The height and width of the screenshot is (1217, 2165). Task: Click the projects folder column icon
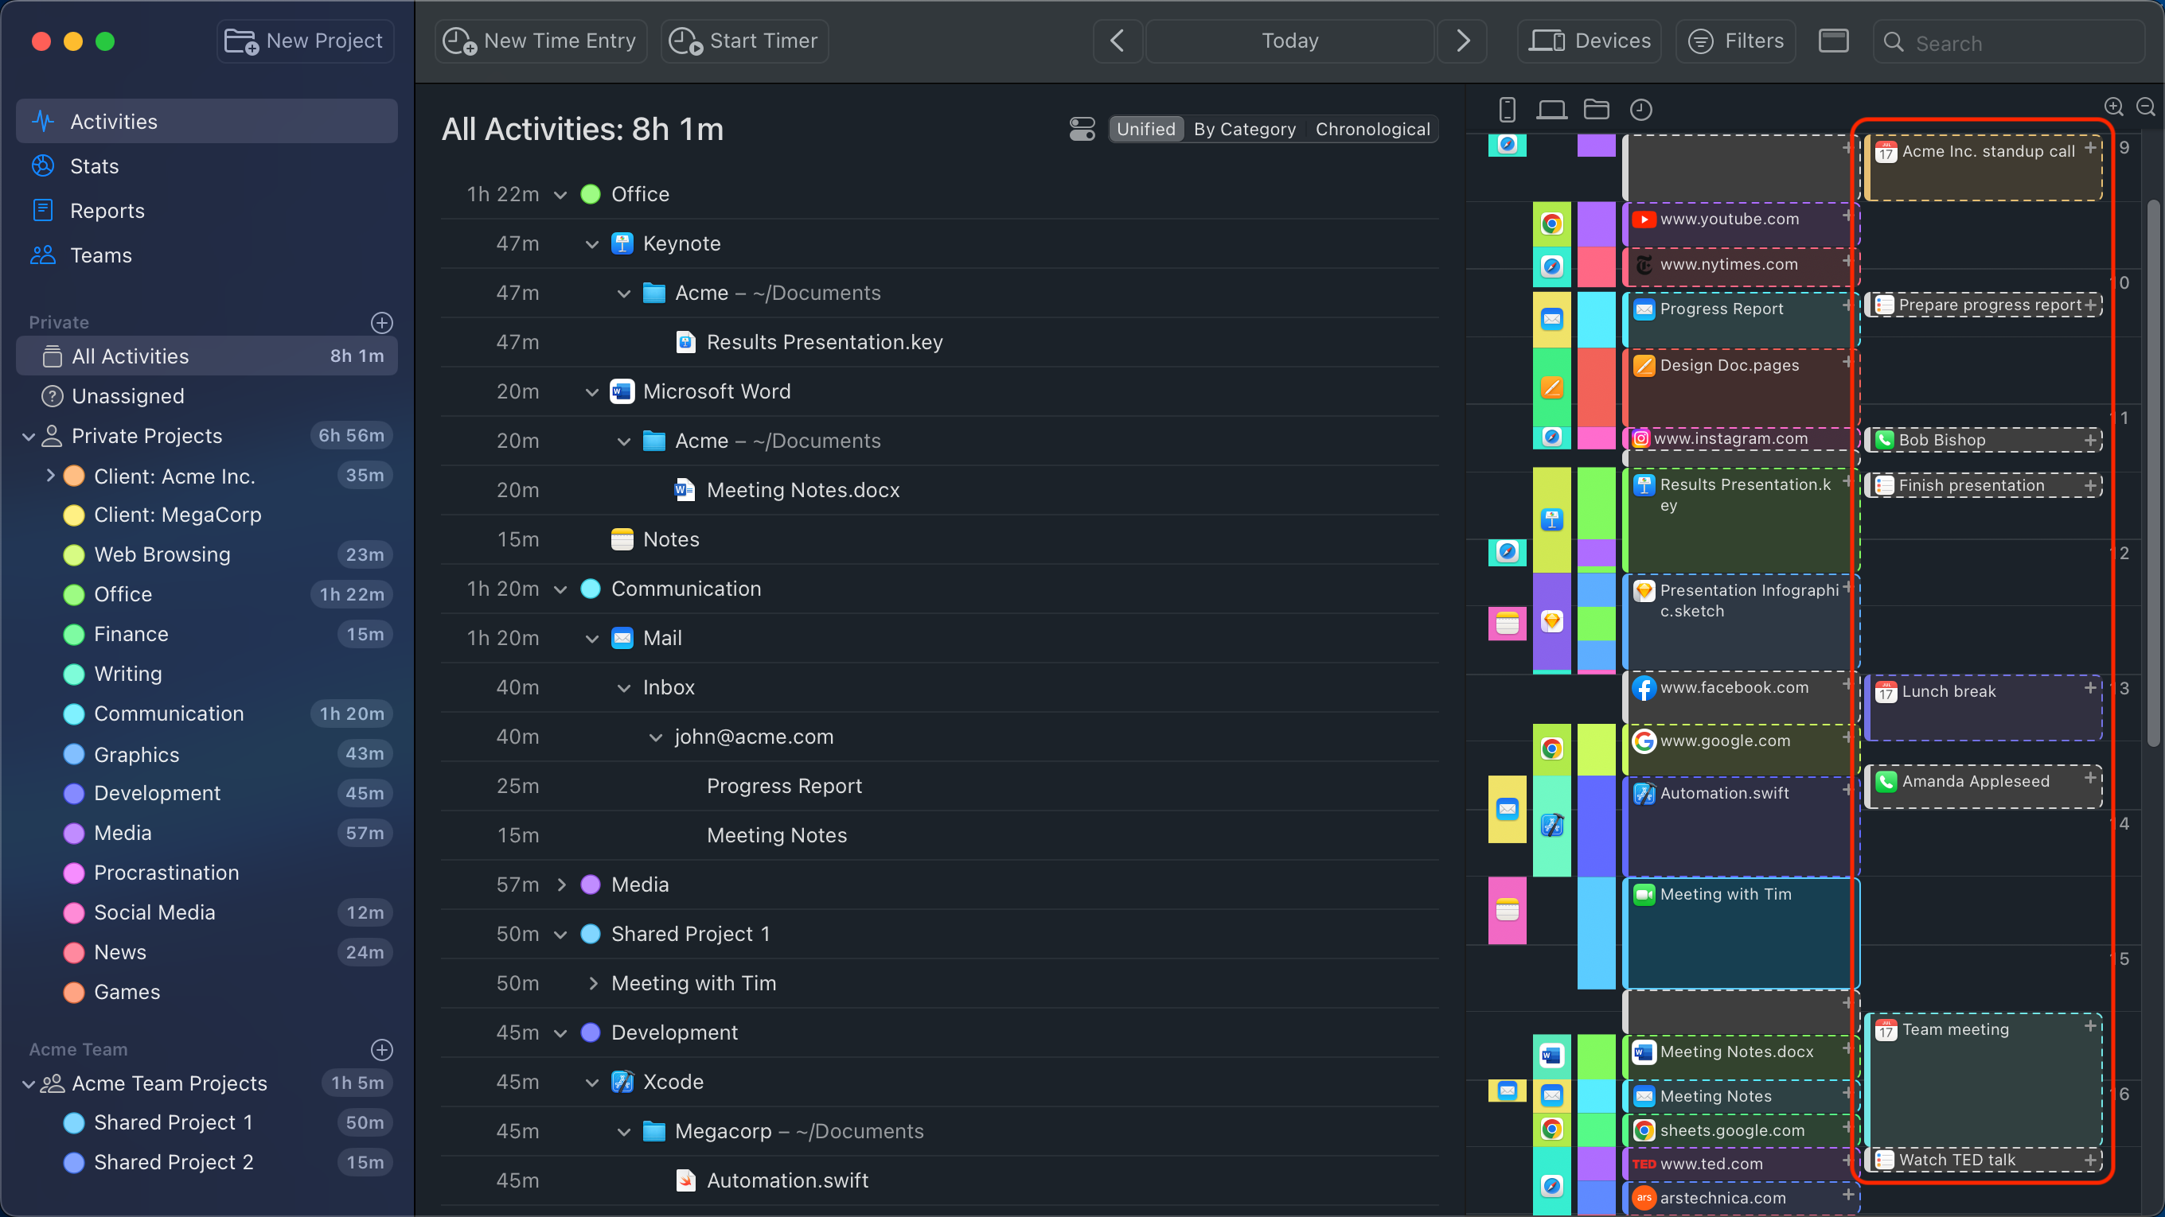[1596, 109]
